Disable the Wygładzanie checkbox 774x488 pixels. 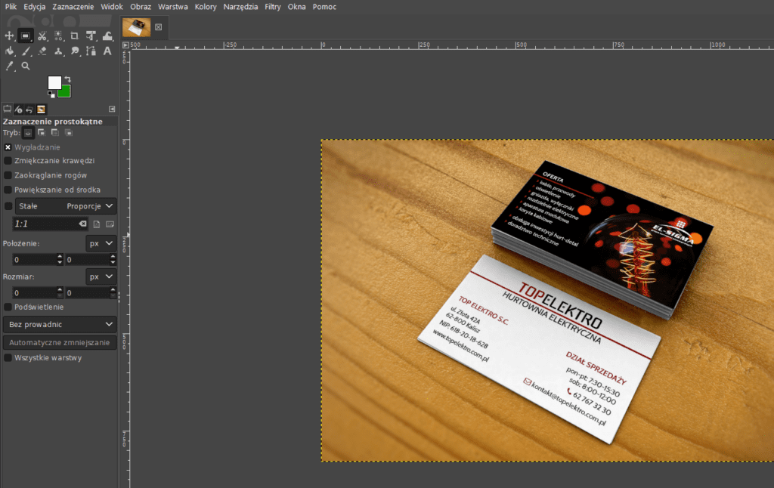pyautogui.click(x=8, y=147)
